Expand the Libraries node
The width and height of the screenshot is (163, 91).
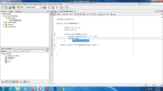click(4, 25)
